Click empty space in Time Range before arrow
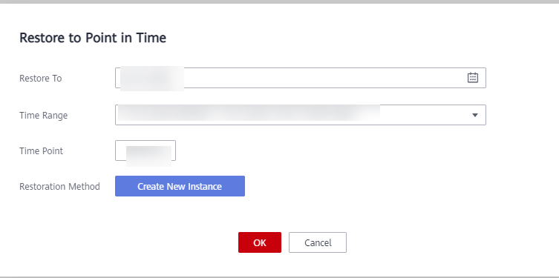Viewport: 559px width, 278px height. [424, 115]
